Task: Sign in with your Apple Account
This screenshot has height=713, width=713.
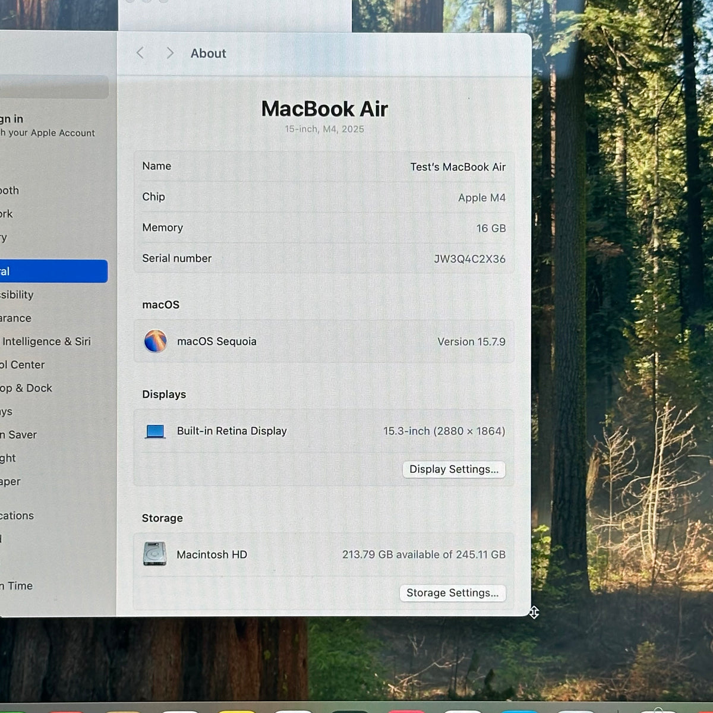Action: [x=48, y=126]
